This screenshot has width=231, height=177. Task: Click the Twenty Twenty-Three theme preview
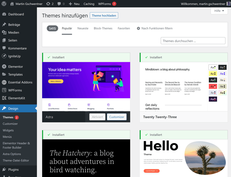pyautogui.click(x=184, y=87)
